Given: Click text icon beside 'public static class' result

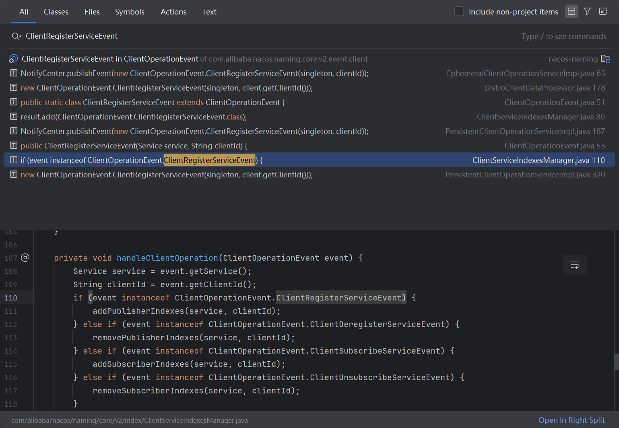Looking at the screenshot, I should click(x=14, y=102).
